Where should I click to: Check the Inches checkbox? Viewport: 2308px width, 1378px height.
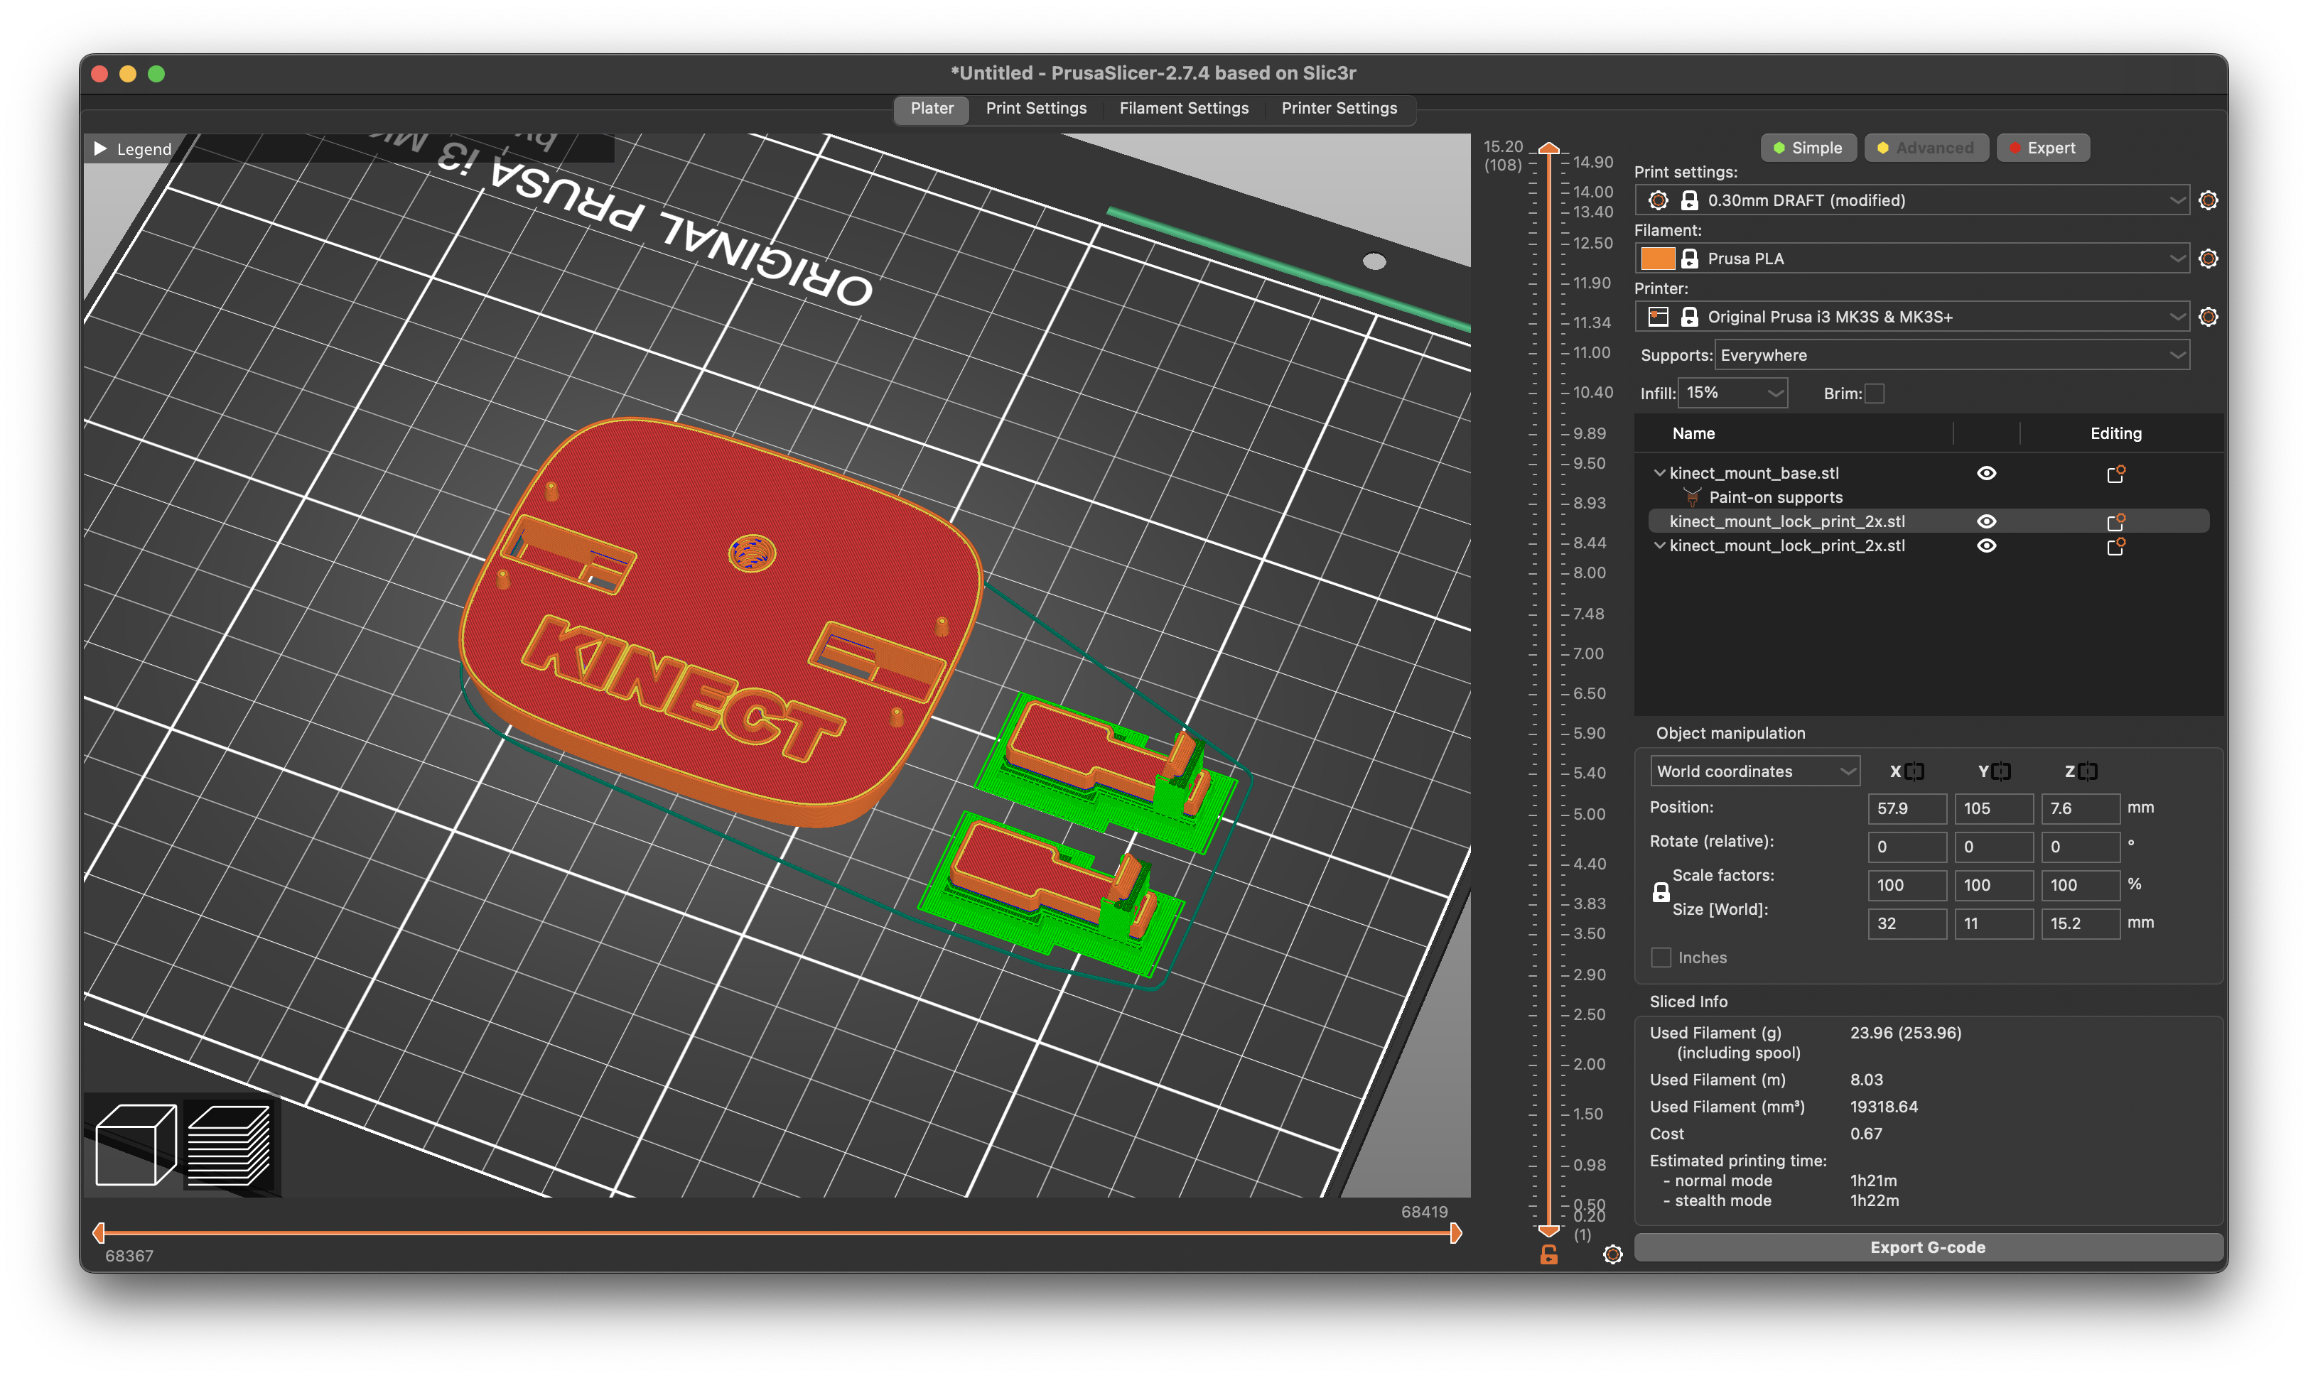click(1661, 957)
